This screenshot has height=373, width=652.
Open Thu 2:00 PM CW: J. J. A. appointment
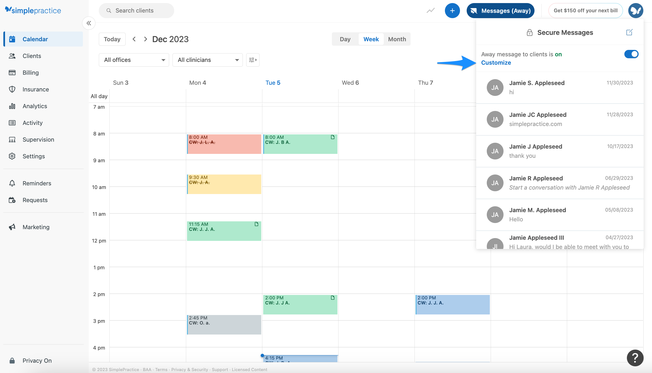(452, 304)
